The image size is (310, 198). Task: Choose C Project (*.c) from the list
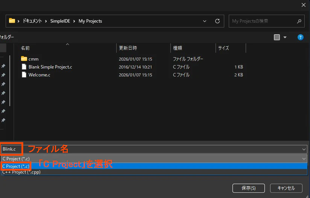tap(154, 166)
